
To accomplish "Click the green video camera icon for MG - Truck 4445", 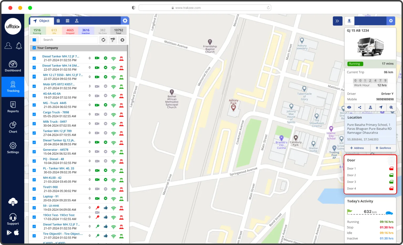I will click(97, 105).
